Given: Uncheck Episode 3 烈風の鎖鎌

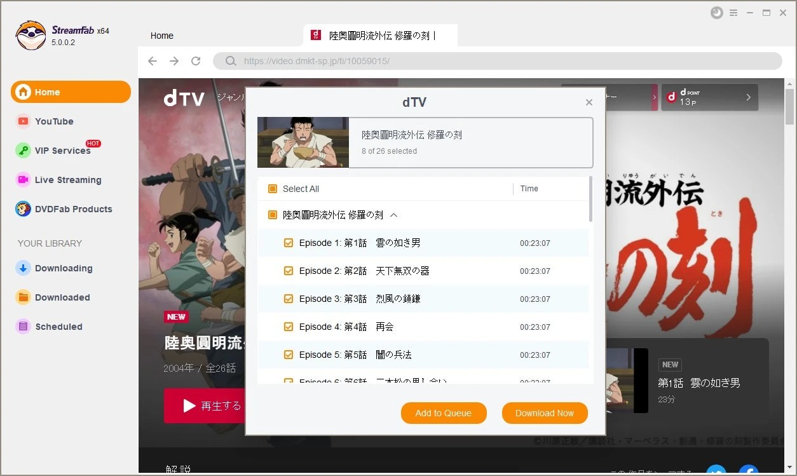Looking at the screenshot, I should click(x=289, y=299).
